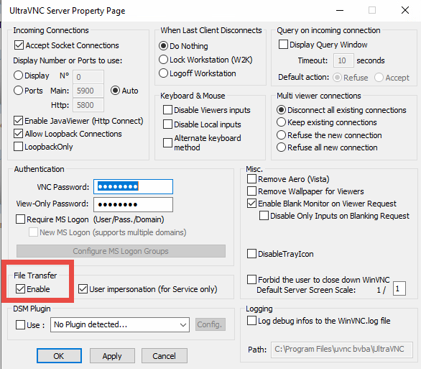Click the Main port 5900 field
This screenshot has width=421, height=369.
[x=88, y=91]
